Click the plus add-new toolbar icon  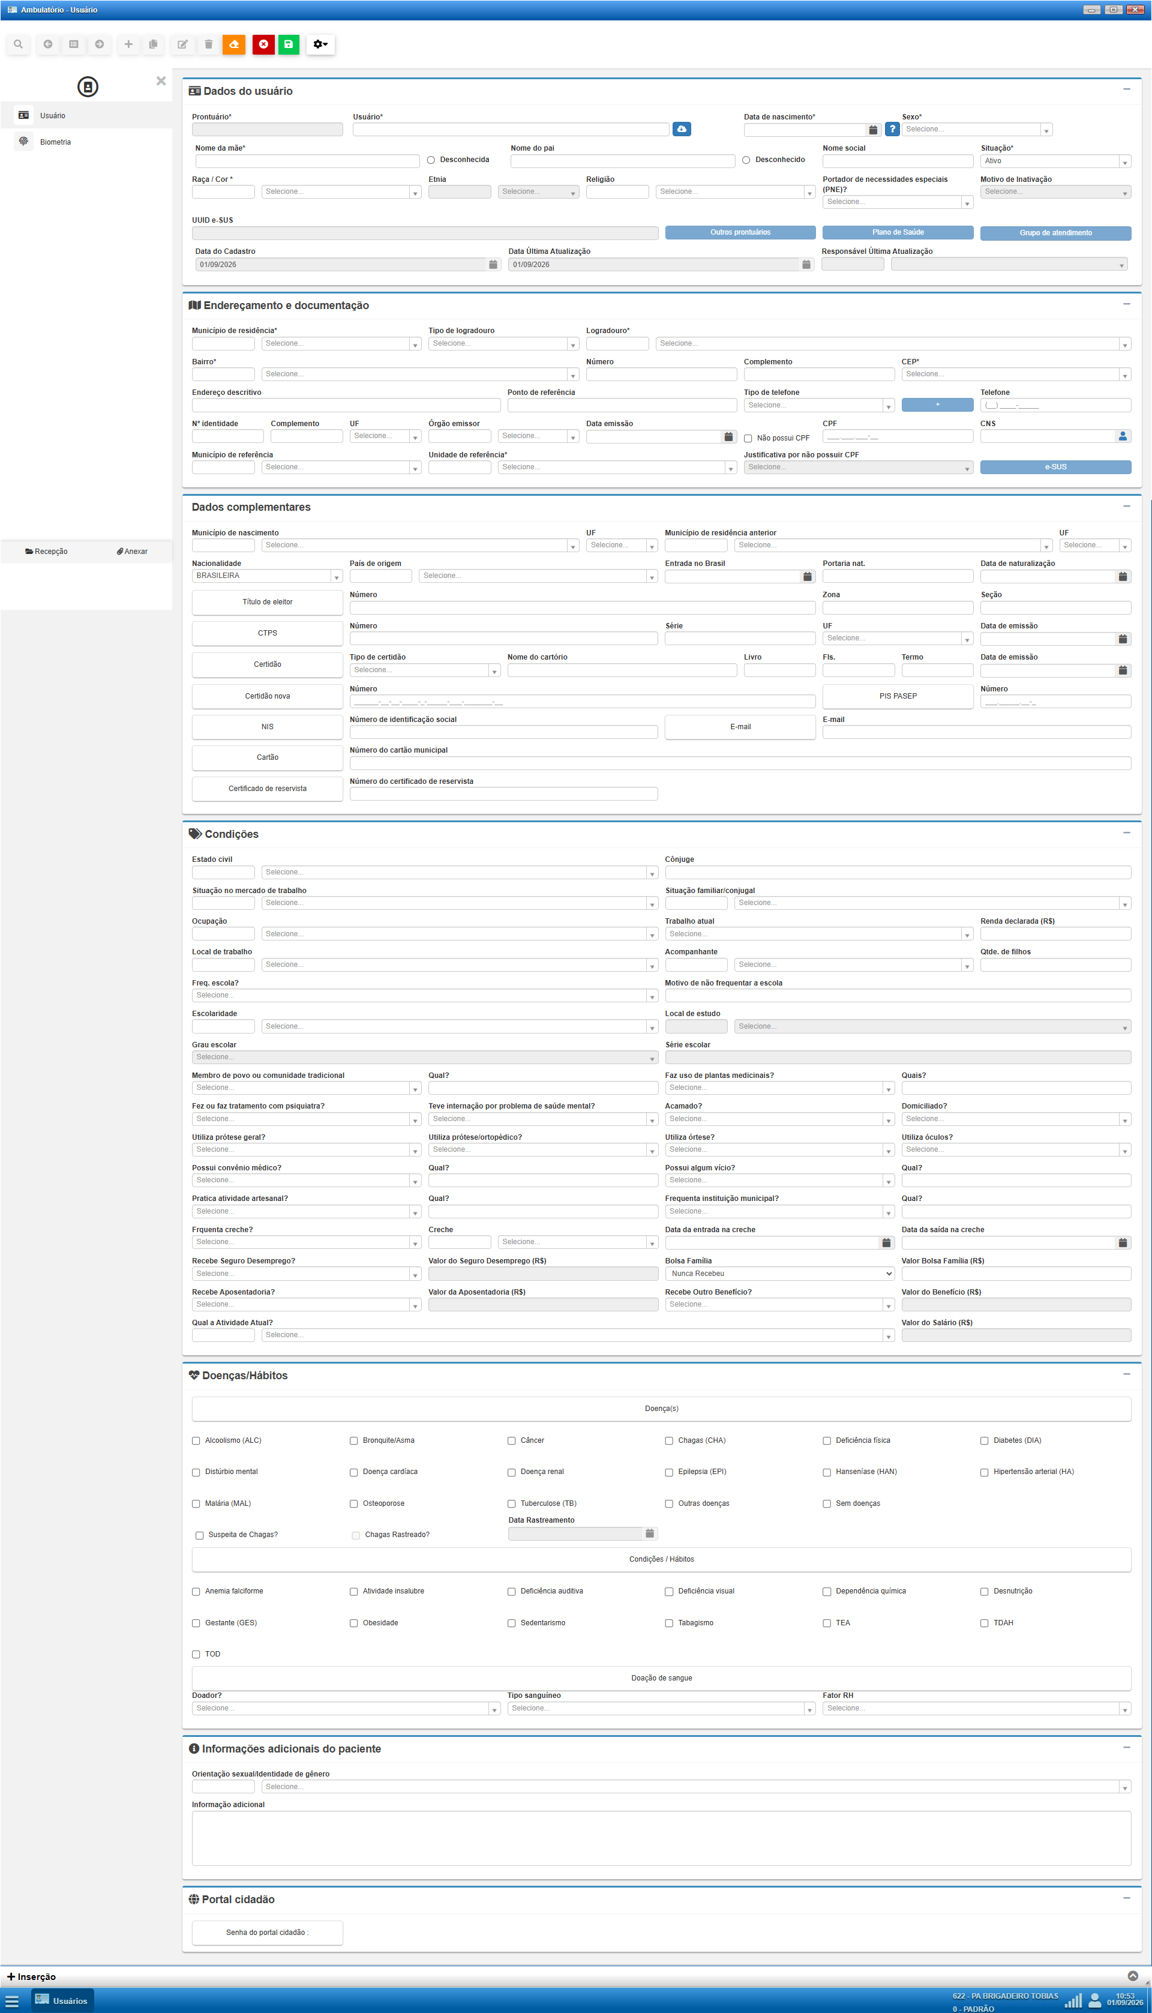pyautogui.click(x=128, y=44)
